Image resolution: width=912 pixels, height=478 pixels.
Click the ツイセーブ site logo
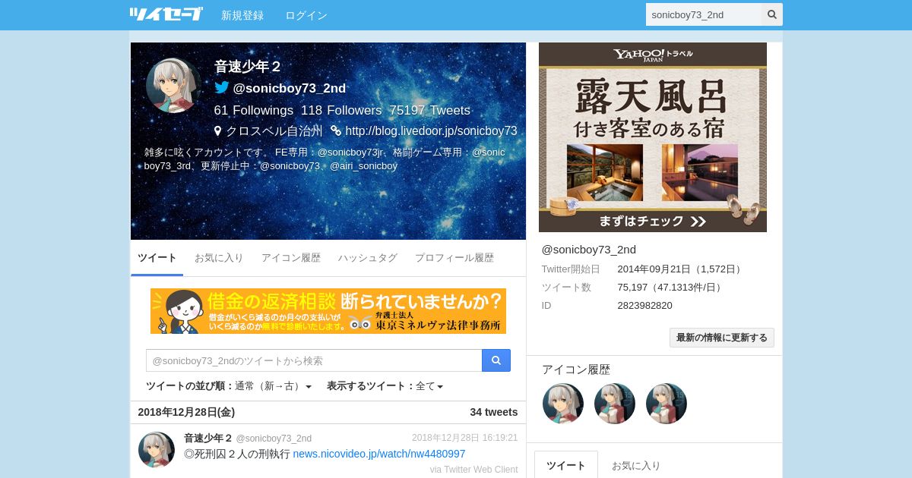click(166, 14)
